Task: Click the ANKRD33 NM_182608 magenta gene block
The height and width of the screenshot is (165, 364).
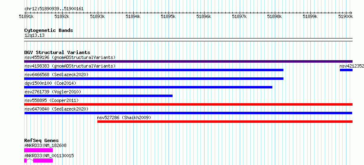Action: pos(38,150)
